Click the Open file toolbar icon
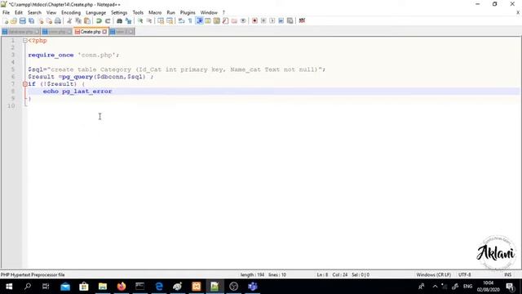The height and width of the screenshot is (294, 522). click(14, 21)
